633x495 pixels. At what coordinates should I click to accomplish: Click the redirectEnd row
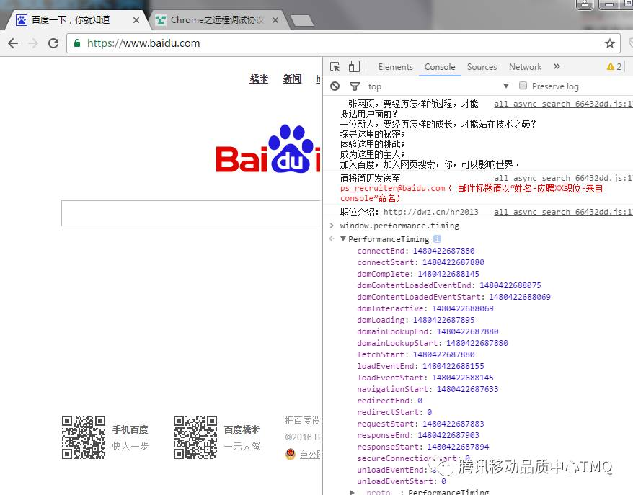[x=389, y=401]
